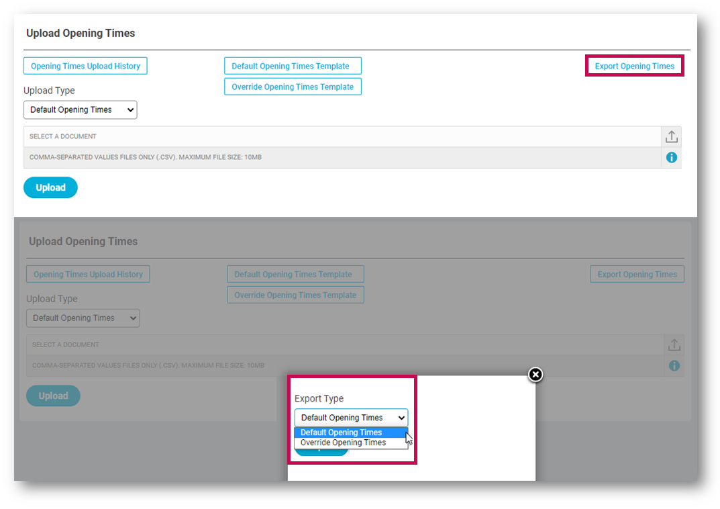Select Default Opening Times from the Export Type list
This screenshot has height=509, width=720.
tap(341, 432)
